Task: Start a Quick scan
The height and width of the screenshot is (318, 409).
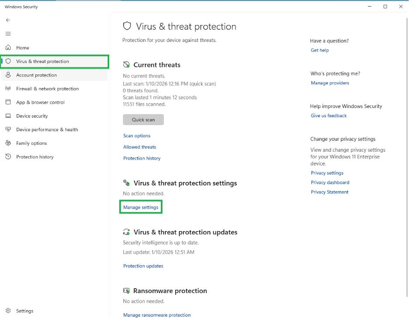Action: (x=143, y=119)
